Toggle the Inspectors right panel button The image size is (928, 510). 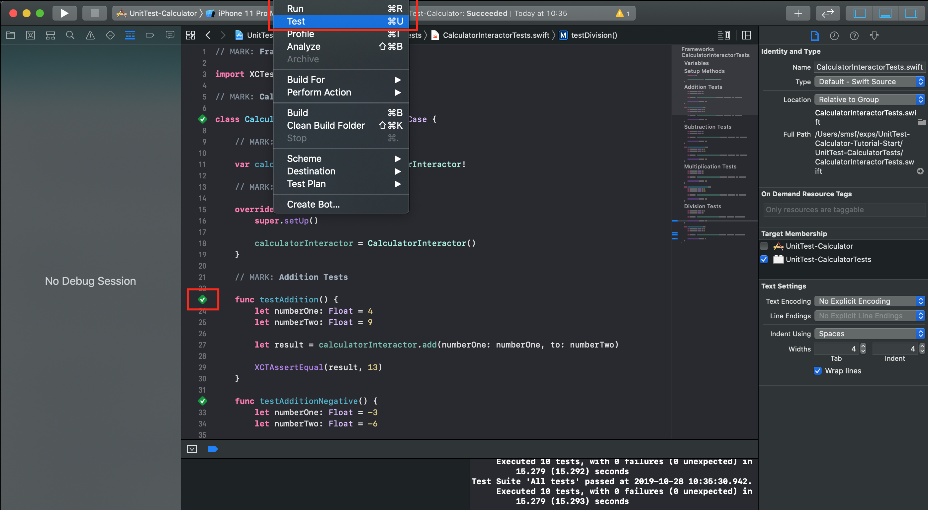tap(911, 13)
